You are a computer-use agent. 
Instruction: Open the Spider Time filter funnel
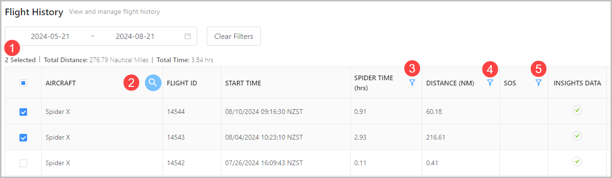point(412,83)
